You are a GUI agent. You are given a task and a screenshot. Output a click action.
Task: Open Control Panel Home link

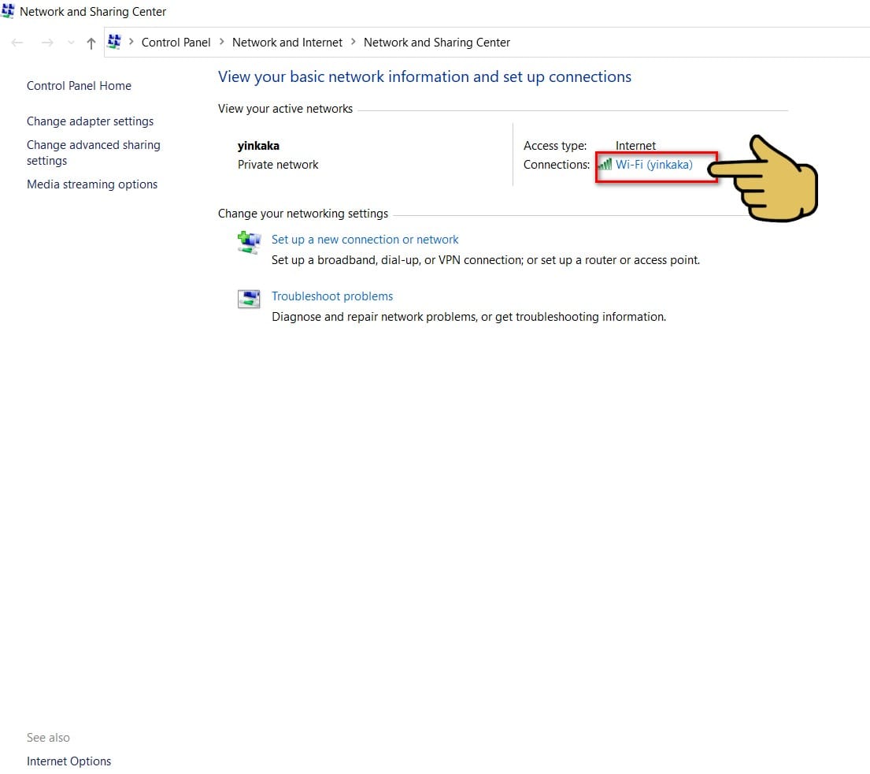(79, 86)
